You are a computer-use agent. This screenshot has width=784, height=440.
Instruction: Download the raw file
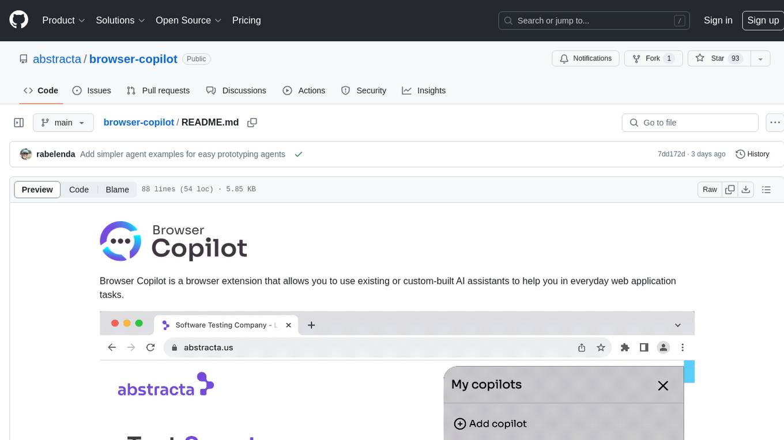[746, 189]
